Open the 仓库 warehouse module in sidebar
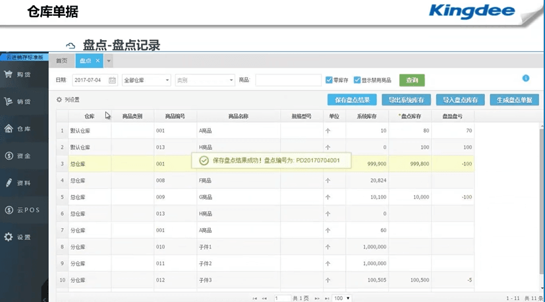The height and width of the screenshot is (302, 545). [x=24, y=129]
